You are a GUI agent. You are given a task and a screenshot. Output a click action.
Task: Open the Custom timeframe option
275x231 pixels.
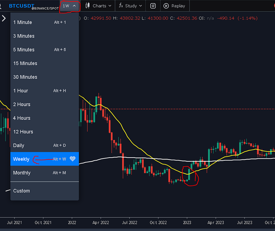[45, 191]
